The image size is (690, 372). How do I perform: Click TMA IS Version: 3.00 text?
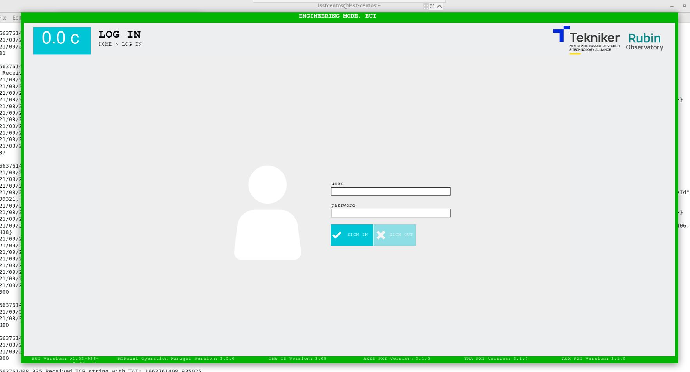pyautogui.click(x=297, y=359)
